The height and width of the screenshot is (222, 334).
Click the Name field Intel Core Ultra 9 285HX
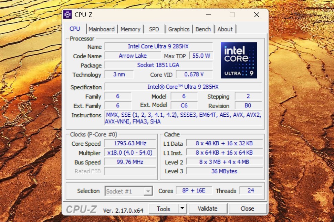point(158,46)
